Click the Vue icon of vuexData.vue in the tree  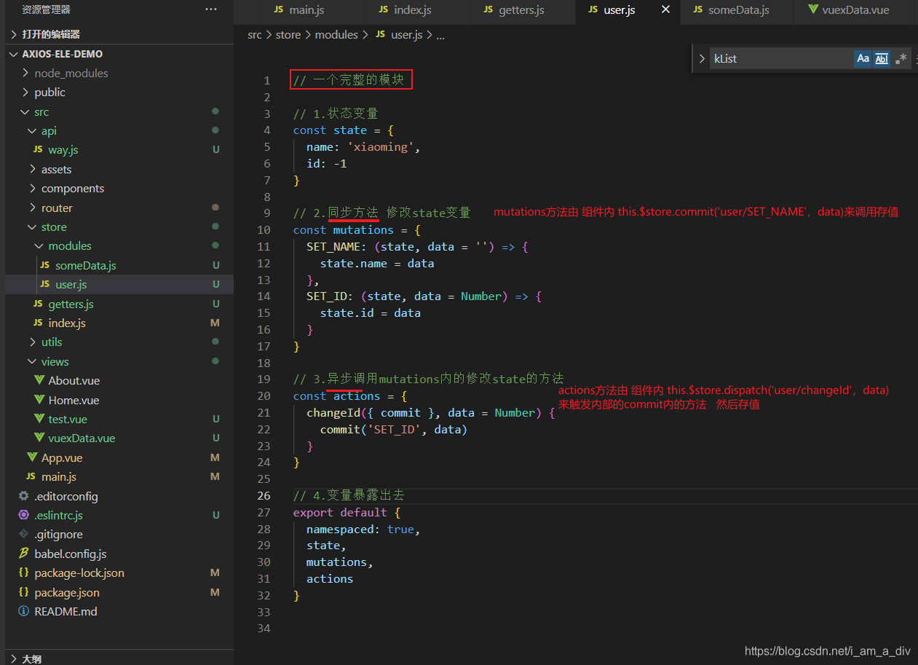click(x=39, y=438)
